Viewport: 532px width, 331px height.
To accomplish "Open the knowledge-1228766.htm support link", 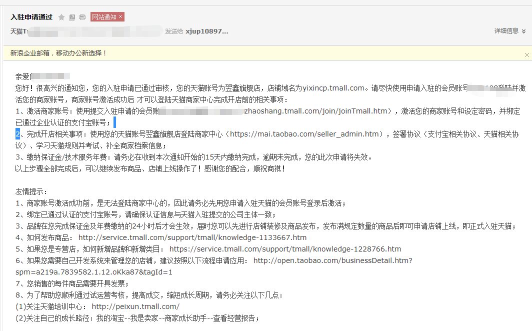I will [285, 249].
